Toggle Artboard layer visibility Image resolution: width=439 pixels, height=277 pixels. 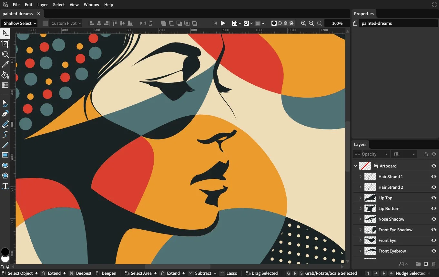[434, 166]
